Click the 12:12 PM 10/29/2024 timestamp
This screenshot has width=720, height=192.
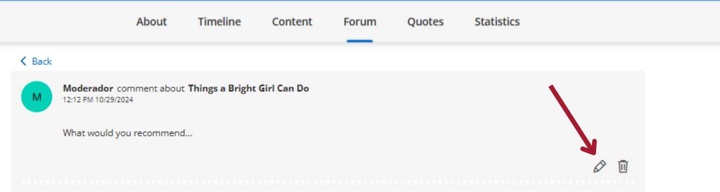click(98, 100)
